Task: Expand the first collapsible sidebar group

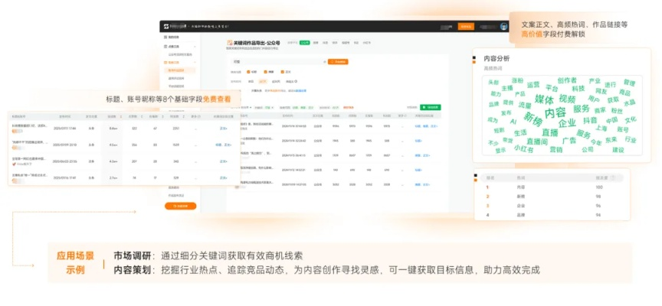Action: [195, 47]
